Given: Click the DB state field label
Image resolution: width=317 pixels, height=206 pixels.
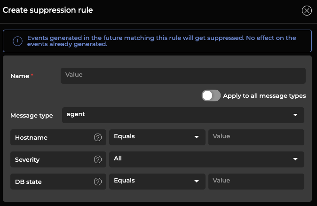Looking at the screenshot, I should (28, 182).
